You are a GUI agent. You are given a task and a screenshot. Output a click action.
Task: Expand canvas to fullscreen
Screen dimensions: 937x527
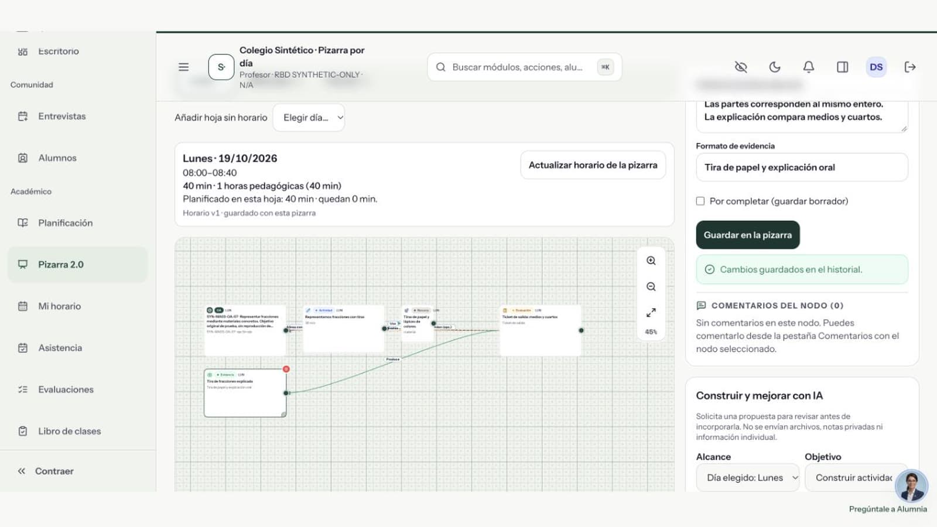pyautogui.click(x=651, y=312)
